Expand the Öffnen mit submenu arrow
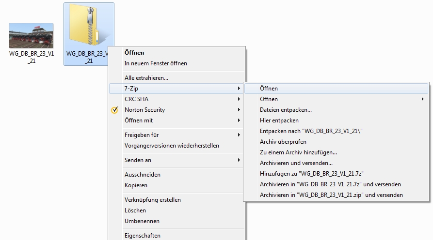Image resolution: width=433 pixels, height=240 pixels. tap(239, 120)
